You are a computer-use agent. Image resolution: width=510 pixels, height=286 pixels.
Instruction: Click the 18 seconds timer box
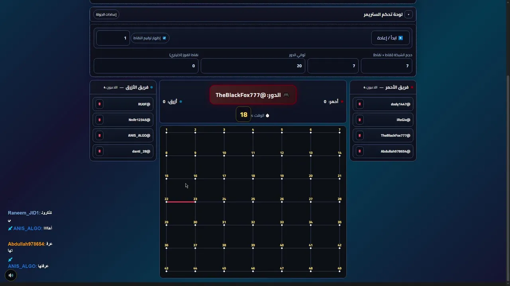coord(243,114)
